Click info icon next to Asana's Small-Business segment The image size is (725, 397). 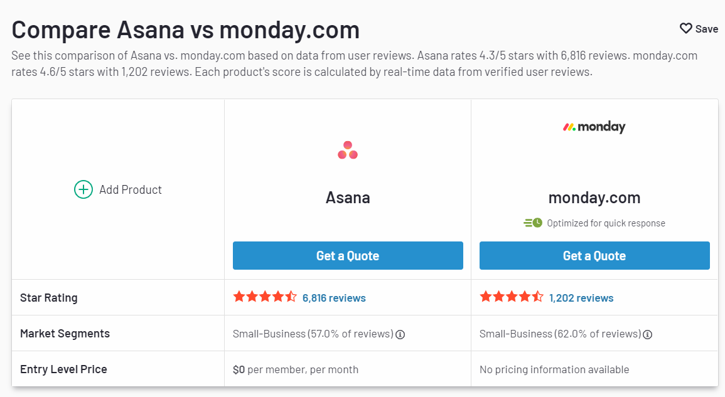click(x=400, y=334)
